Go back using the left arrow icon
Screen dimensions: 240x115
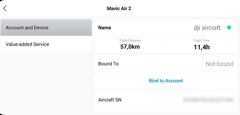tap(5, 8)
